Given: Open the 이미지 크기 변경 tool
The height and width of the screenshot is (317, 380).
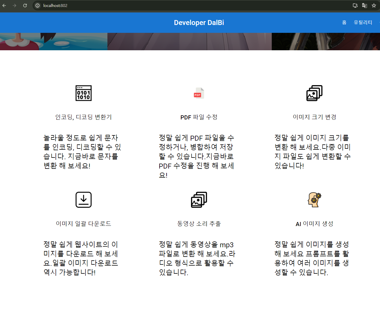Looking at the screenshot, I should click(314, 117).
